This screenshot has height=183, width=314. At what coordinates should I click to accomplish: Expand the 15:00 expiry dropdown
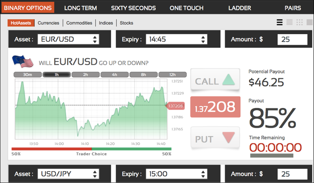pyautogui.click(x=177, y=174)
